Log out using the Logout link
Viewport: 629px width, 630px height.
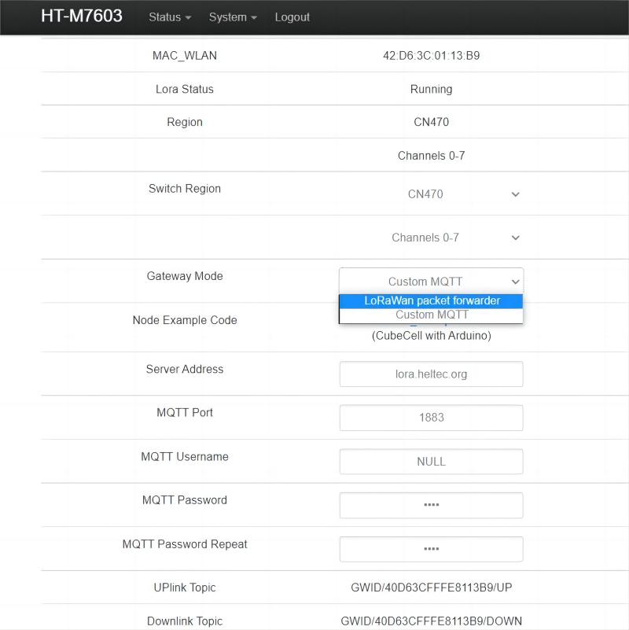coord(292,17)
